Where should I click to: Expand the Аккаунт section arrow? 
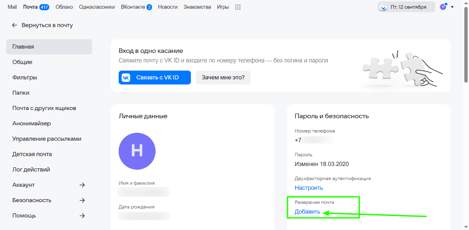tap(82, 185)
